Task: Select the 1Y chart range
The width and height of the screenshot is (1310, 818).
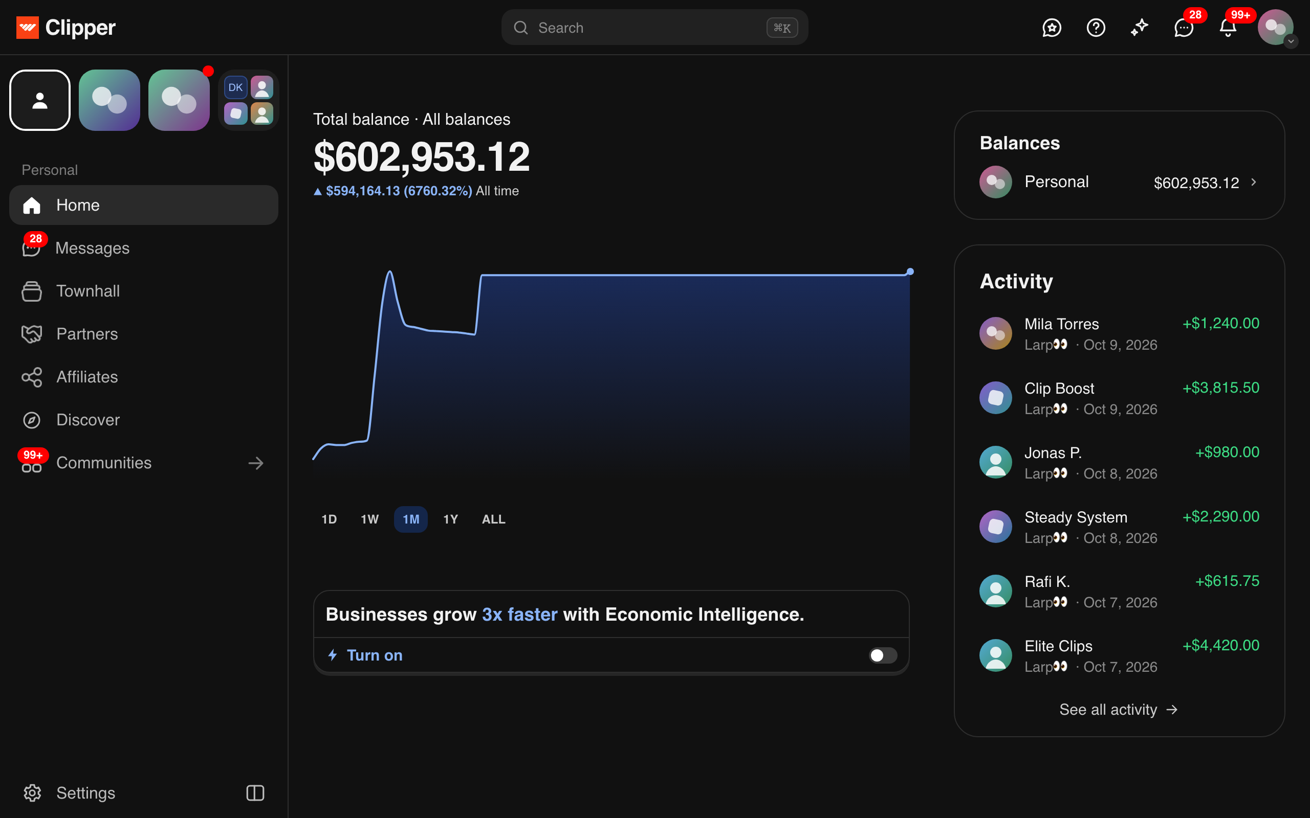Action: tap(450, 519)
